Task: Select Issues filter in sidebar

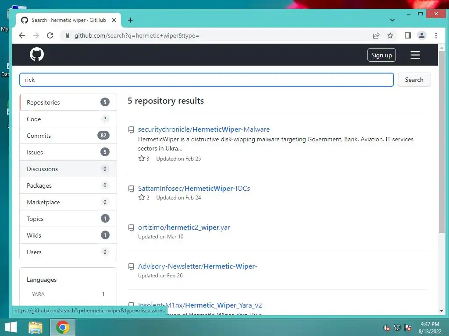Action: click(68, 152)
